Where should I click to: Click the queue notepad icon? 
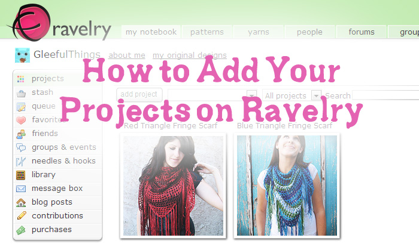[x=21, y=107]
